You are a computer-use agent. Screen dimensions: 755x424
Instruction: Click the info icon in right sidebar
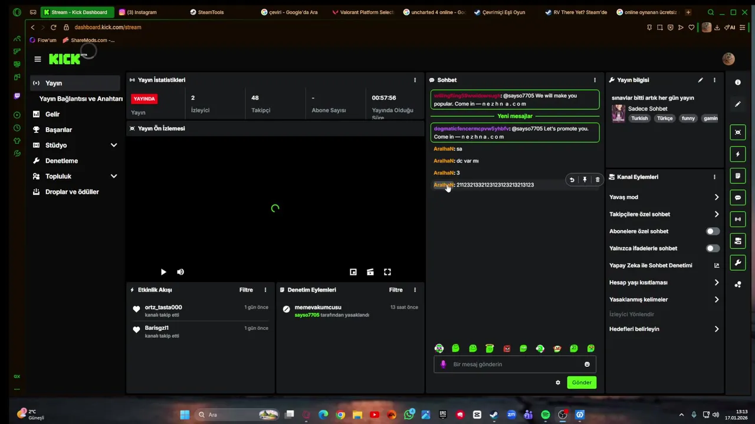[x=738, y=82]
